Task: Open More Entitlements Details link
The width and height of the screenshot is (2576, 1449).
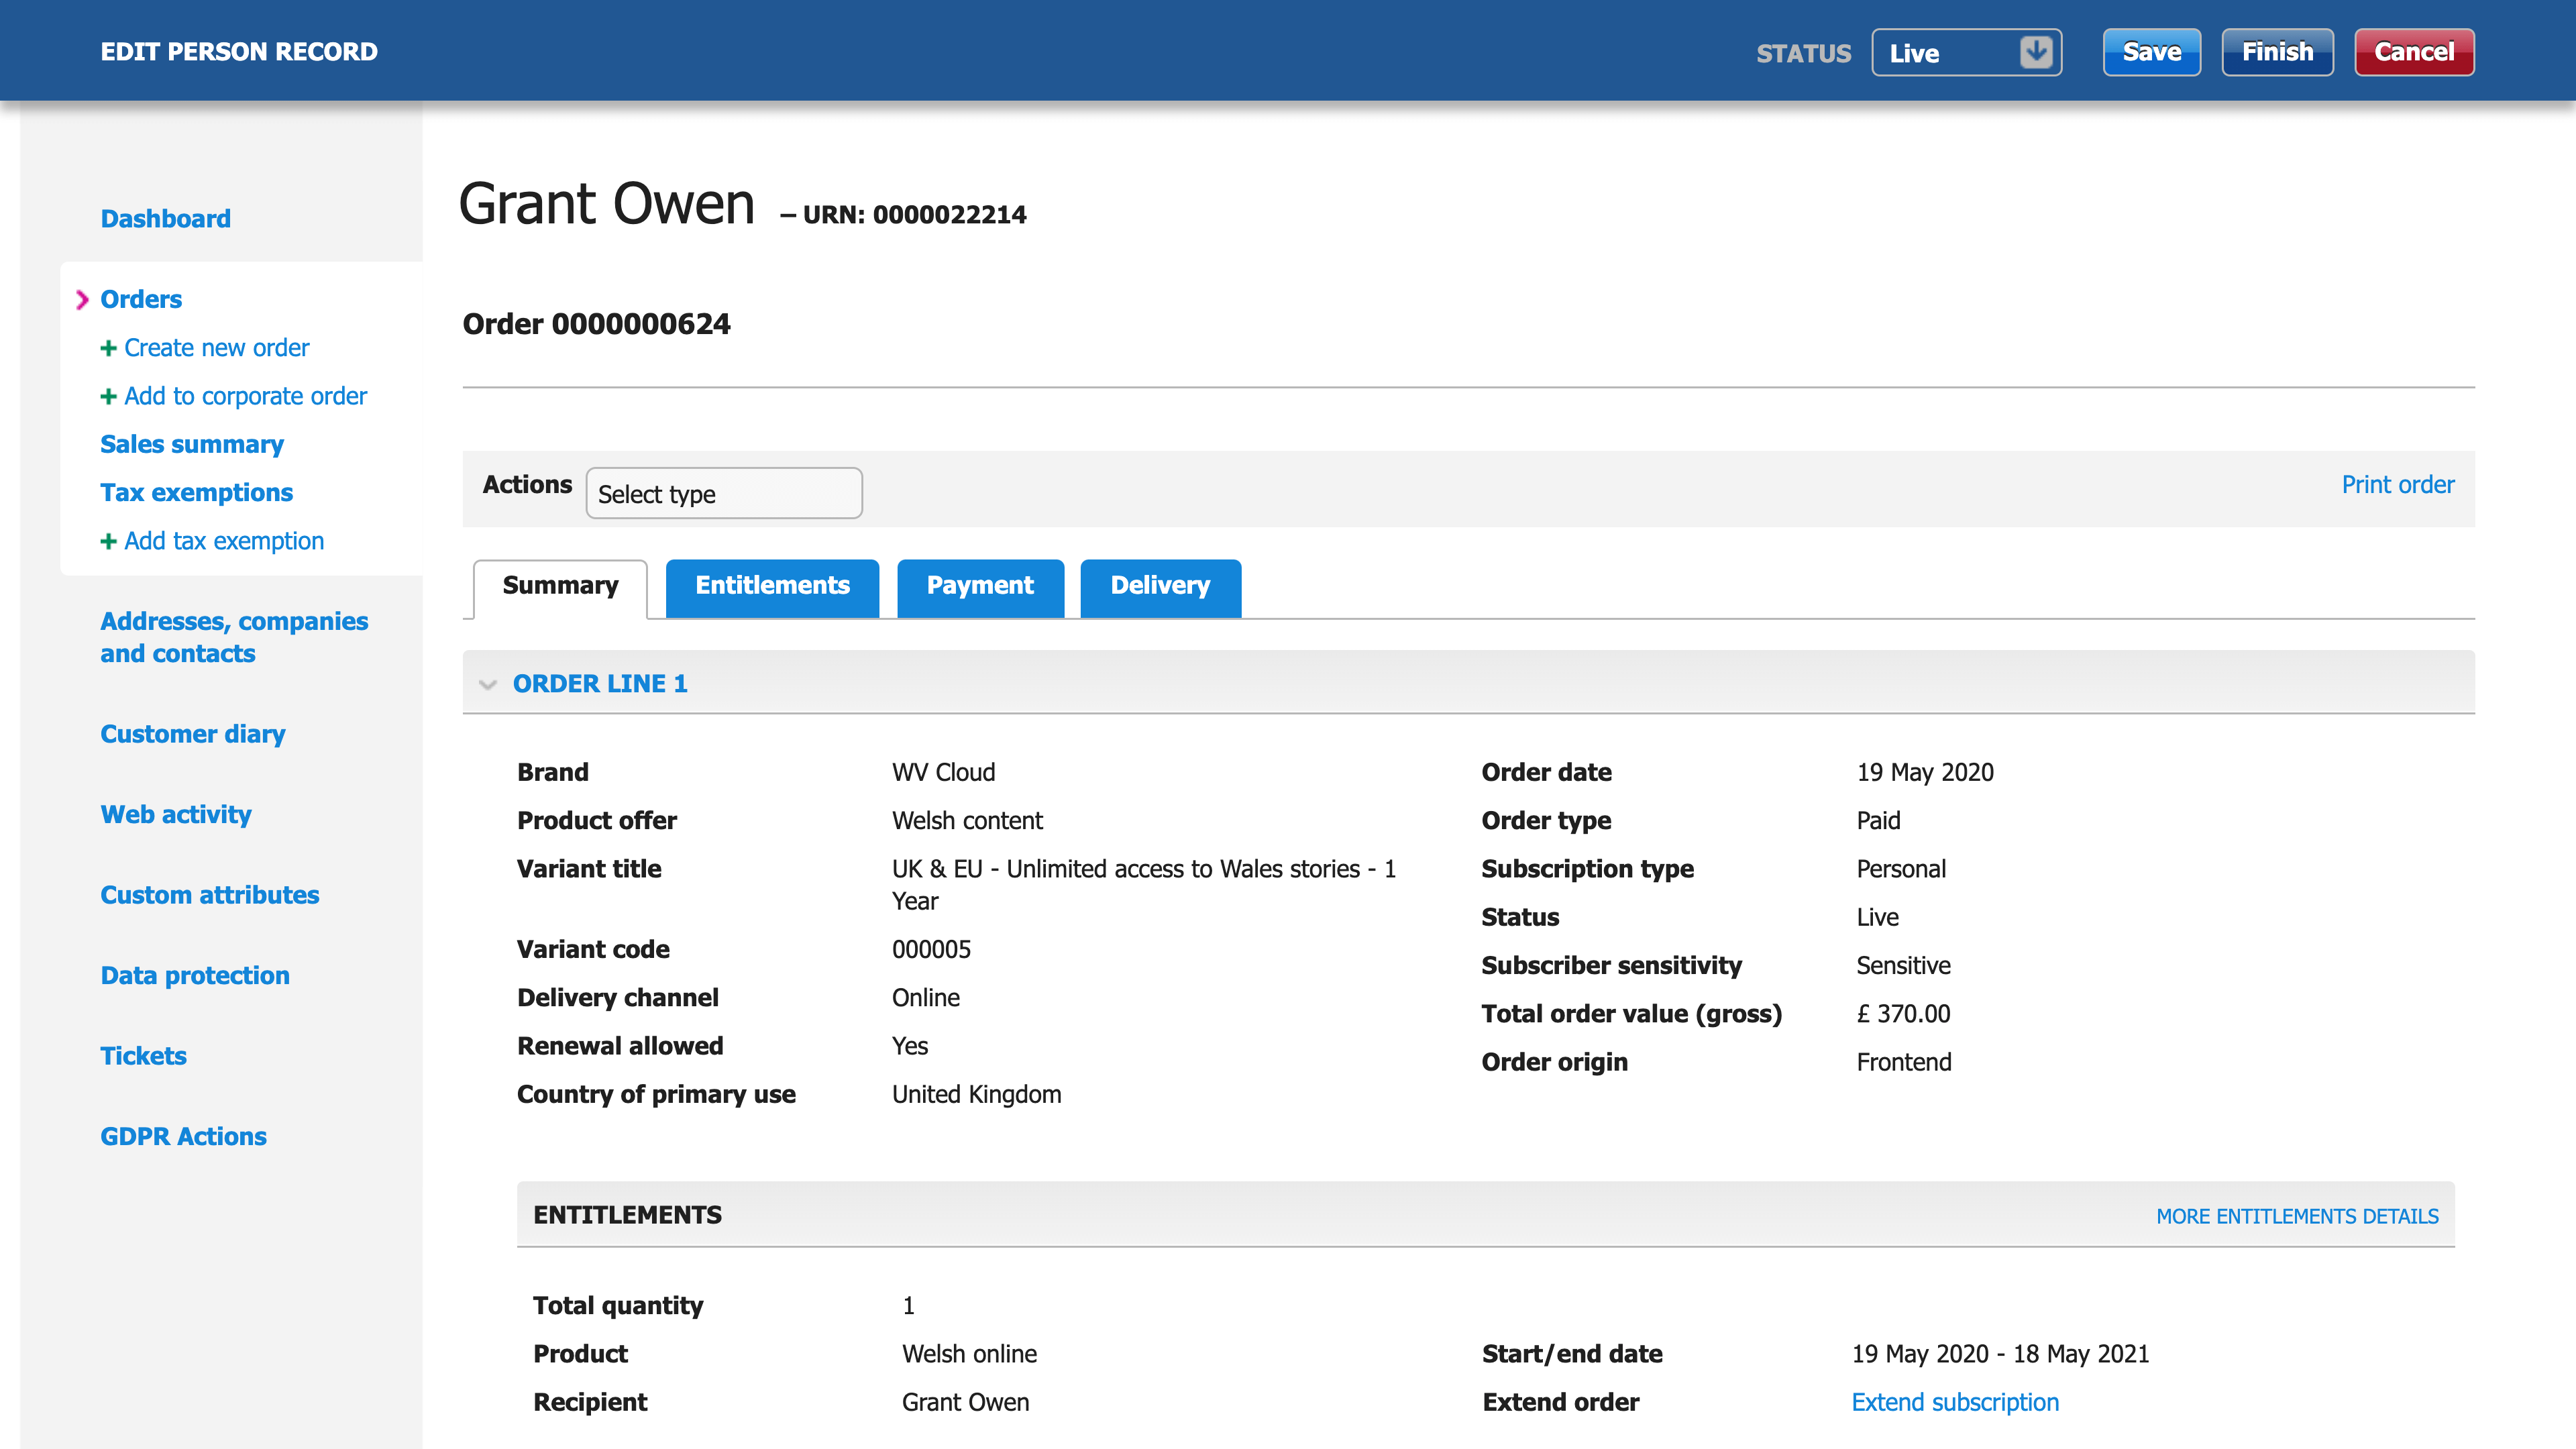Action: click(x=2296, y=1216)
